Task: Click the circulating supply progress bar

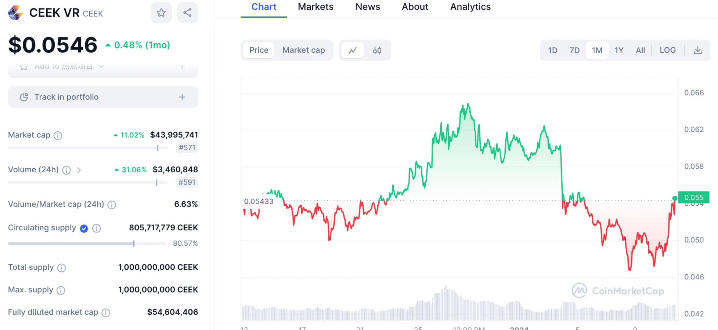Action: point(86,243)
